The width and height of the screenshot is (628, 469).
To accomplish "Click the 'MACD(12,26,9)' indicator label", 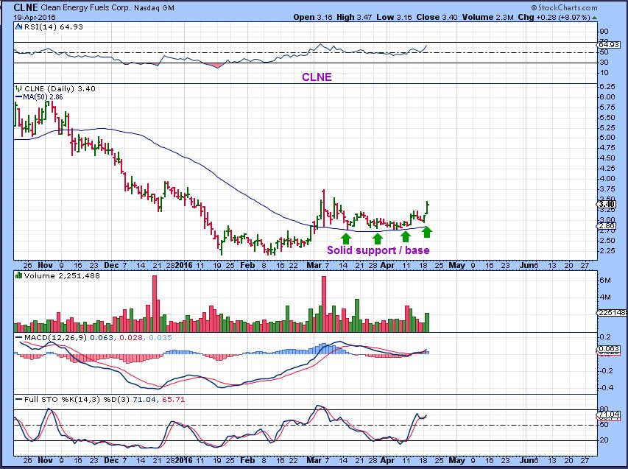I will pos(55,338).
